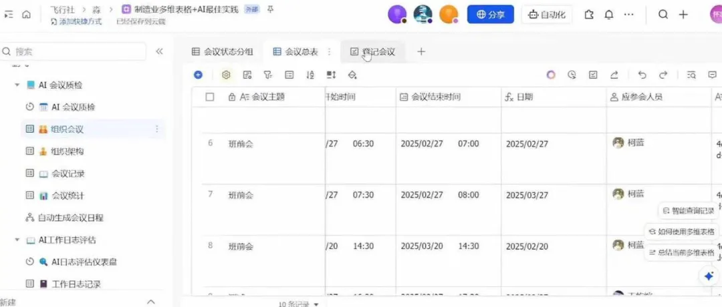Switch to the 登记会议 tab
This screenshot has height=307, width=722.
click(x=372, y=51)
